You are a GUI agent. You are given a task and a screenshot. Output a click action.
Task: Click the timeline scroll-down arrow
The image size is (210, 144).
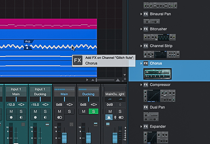click(125, 75)
